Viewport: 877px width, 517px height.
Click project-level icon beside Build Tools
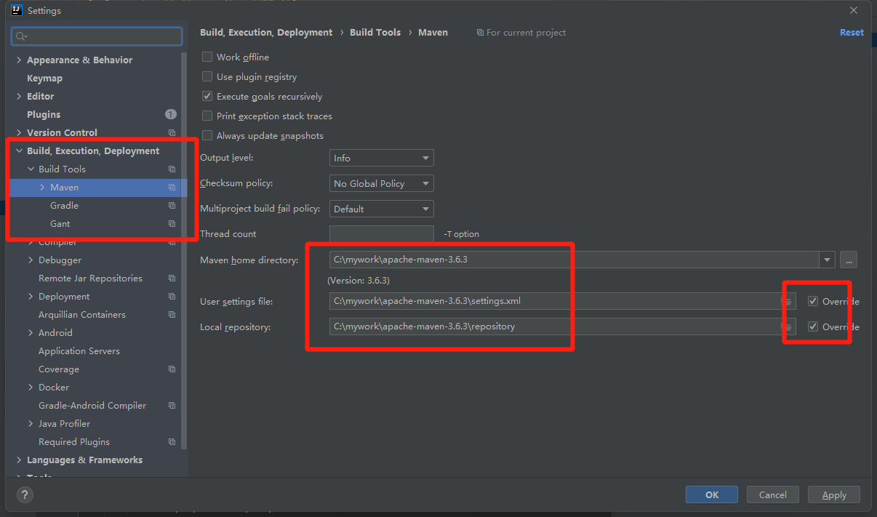click(x=172, y=169)
